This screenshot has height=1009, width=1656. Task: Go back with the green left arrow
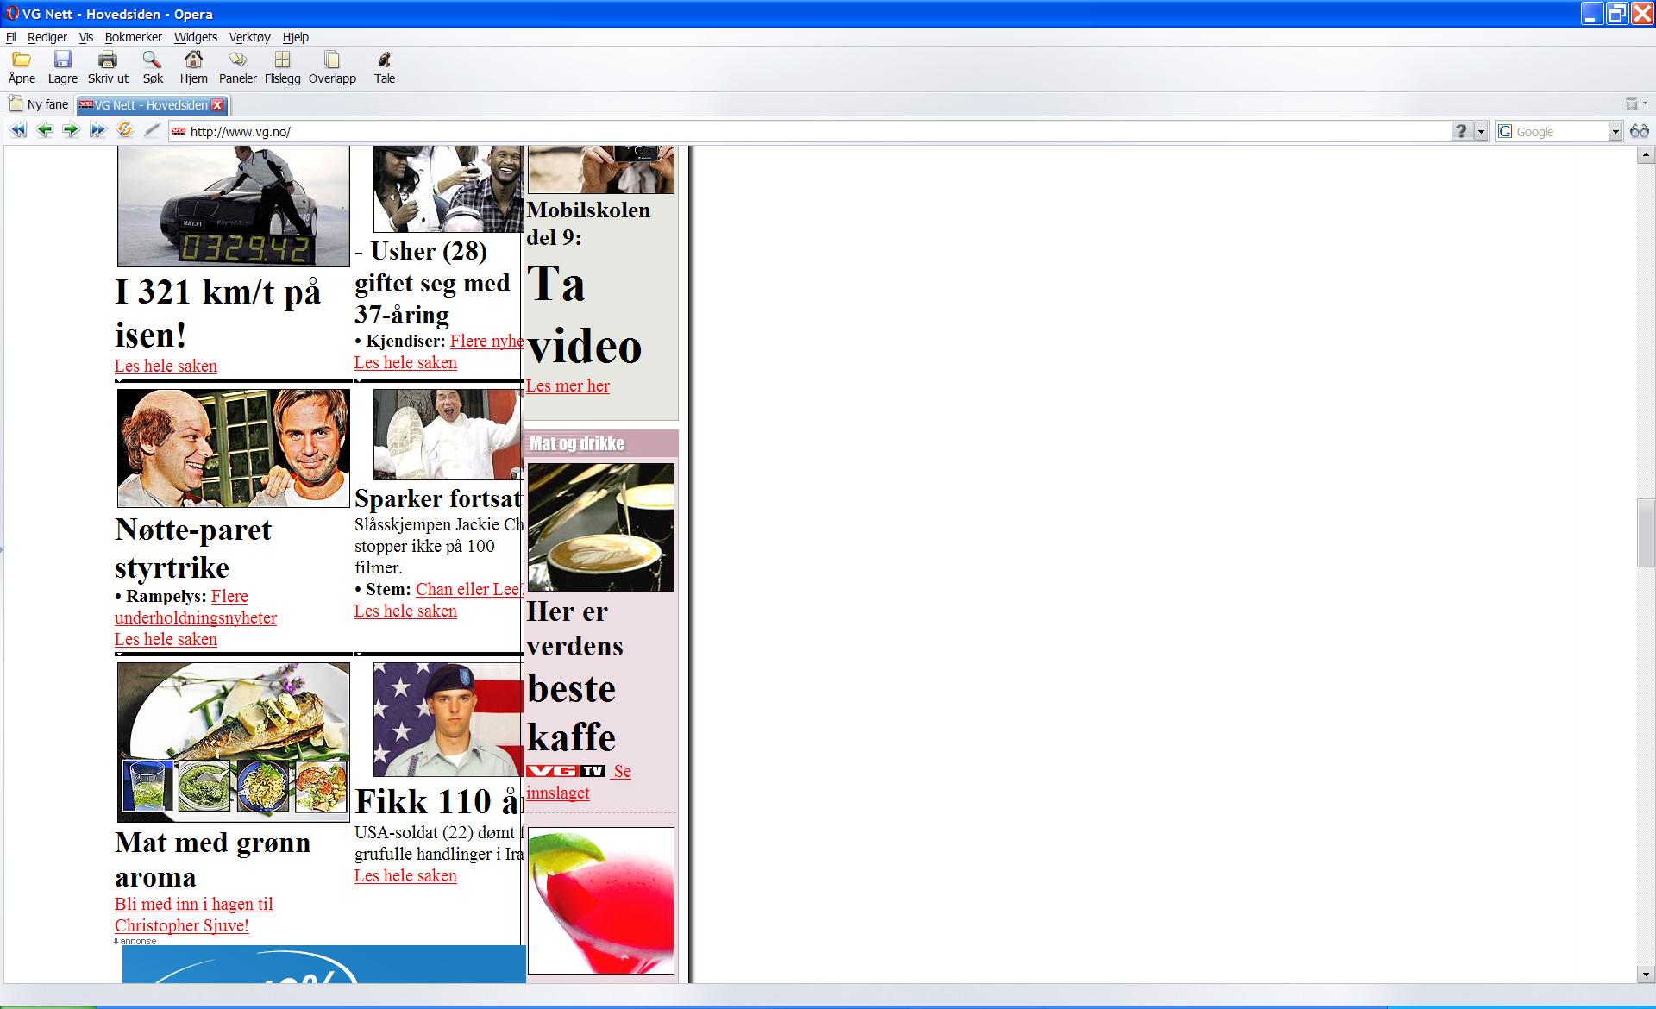[x=45, y=130]
